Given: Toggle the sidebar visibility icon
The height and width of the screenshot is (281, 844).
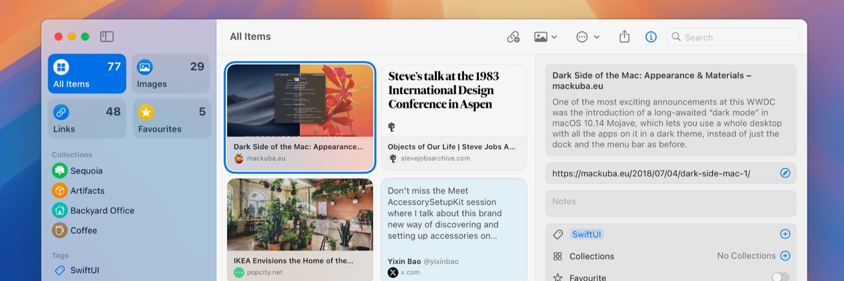Looking at the screenshot, I should [107, 37].
